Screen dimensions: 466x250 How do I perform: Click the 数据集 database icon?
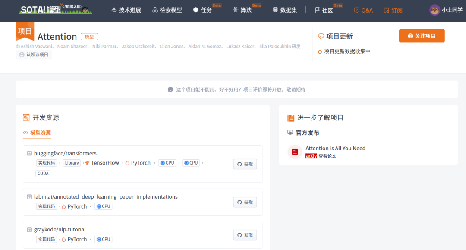click(x=275, y=10)
